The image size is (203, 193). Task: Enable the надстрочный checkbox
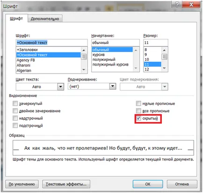coord(15,118)
